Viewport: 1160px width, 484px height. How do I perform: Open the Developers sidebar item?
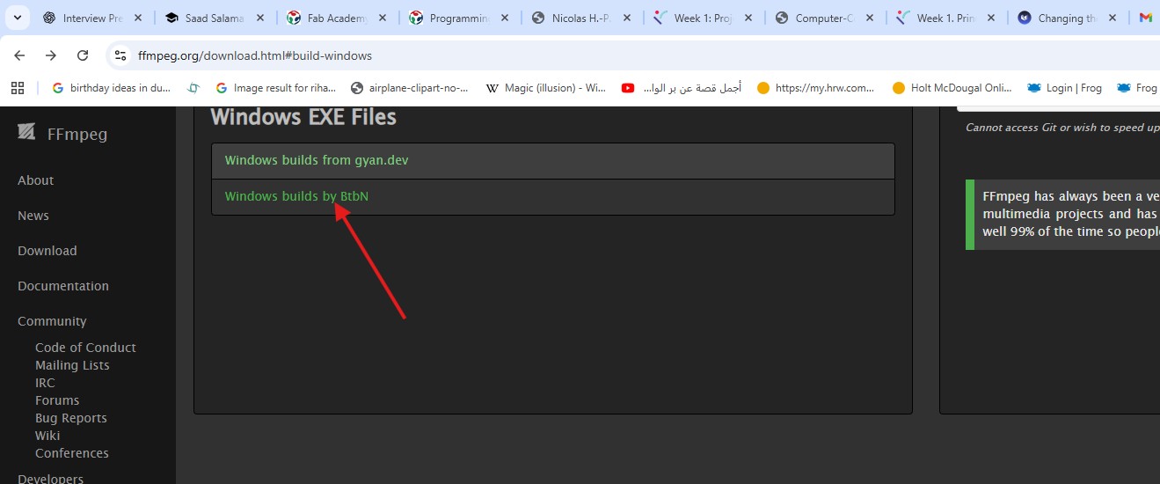(50, 479)
